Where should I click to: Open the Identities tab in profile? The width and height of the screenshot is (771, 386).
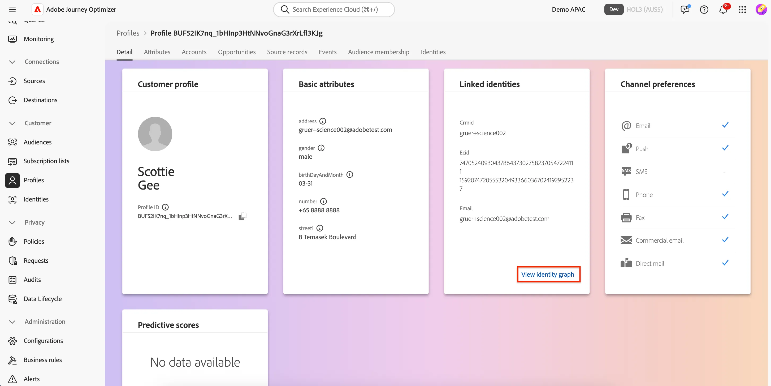[433, 52]
